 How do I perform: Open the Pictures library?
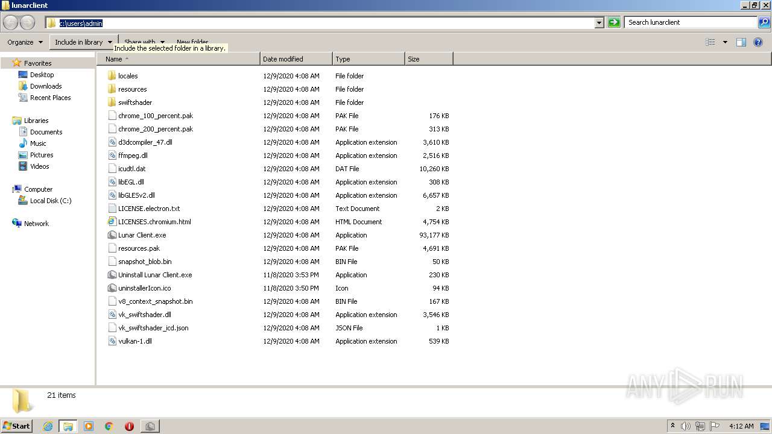tap(42, 155)
